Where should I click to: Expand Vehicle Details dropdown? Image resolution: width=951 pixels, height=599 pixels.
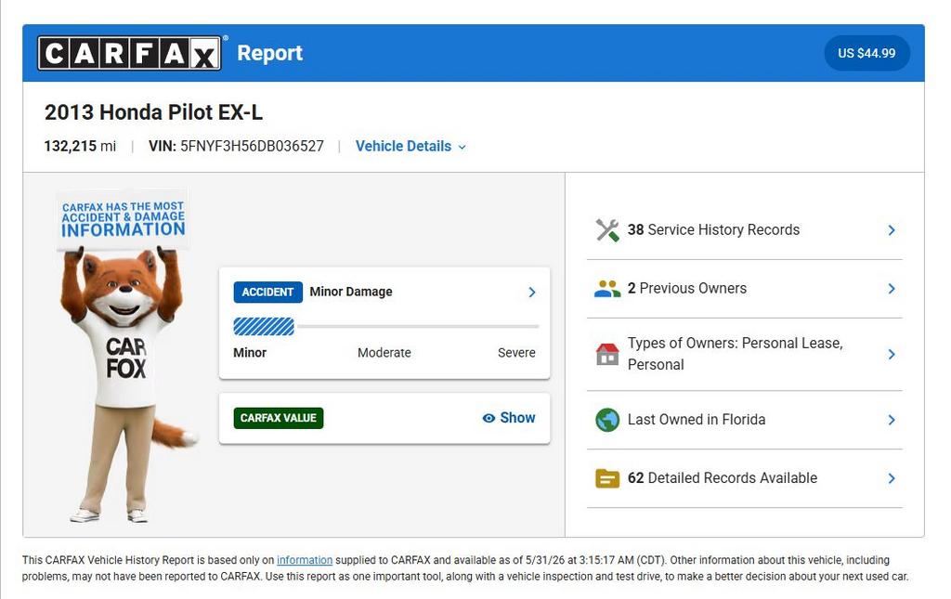pyautogui.click(x=410, y=147)
